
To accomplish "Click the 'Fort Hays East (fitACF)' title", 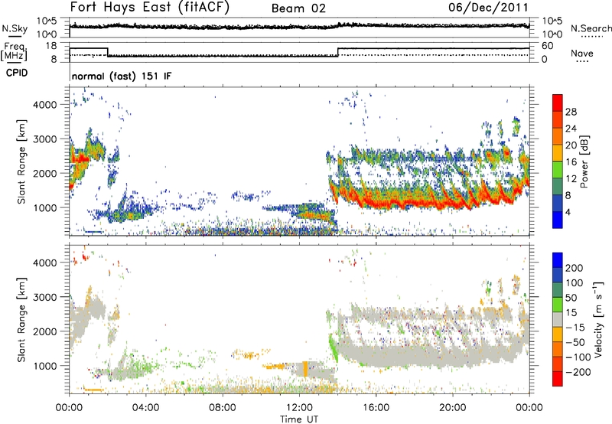I will 150,7.
